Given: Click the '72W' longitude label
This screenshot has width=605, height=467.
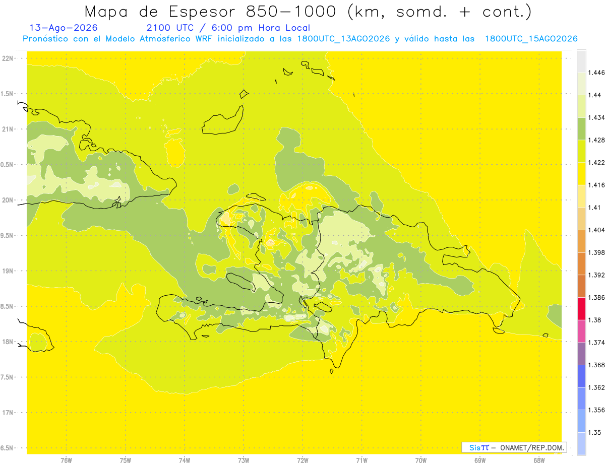Looking at the screenshot, I should 302,460.
